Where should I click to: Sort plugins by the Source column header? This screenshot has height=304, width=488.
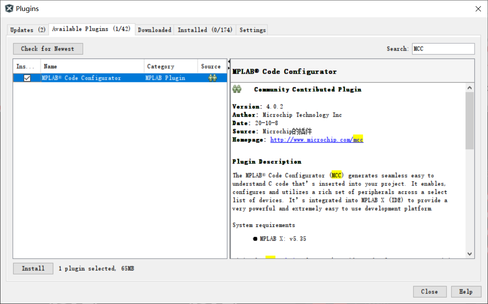point(212,66)
